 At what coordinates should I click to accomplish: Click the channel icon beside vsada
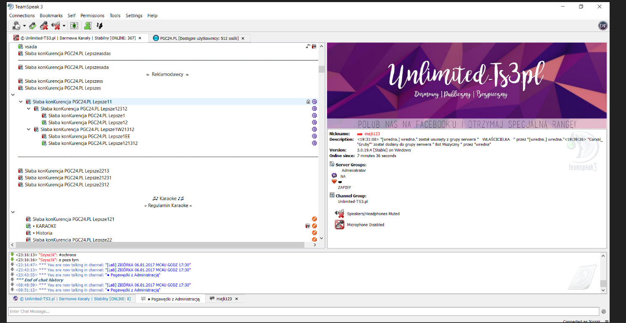tap(21, 47)
